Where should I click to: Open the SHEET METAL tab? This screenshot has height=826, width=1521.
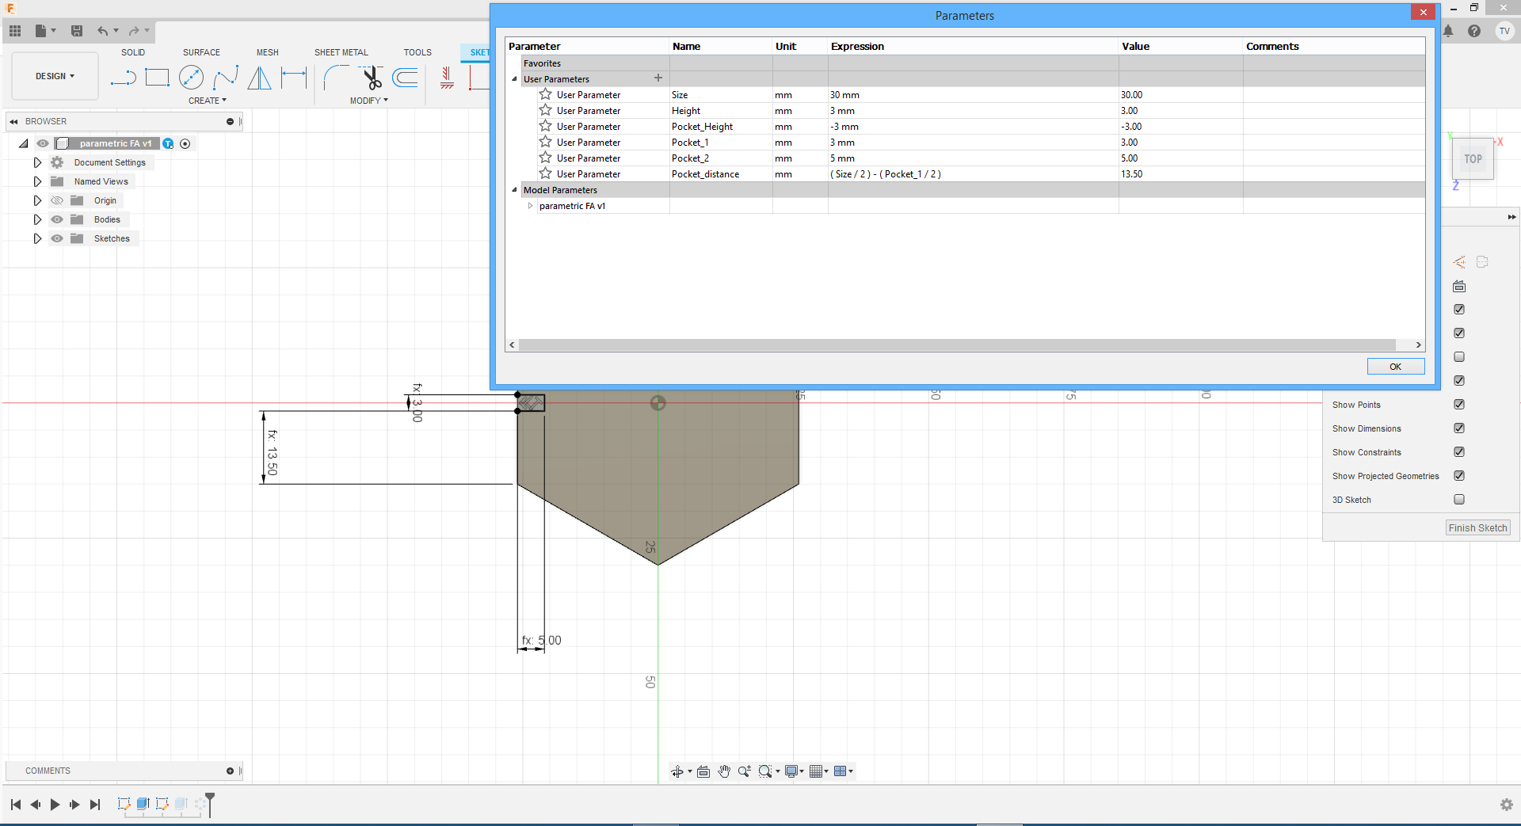pos(341,52)
